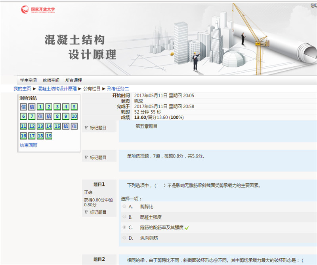Flag question 题目1 using 标记题目
317x265 pixels.
point(95,212)
